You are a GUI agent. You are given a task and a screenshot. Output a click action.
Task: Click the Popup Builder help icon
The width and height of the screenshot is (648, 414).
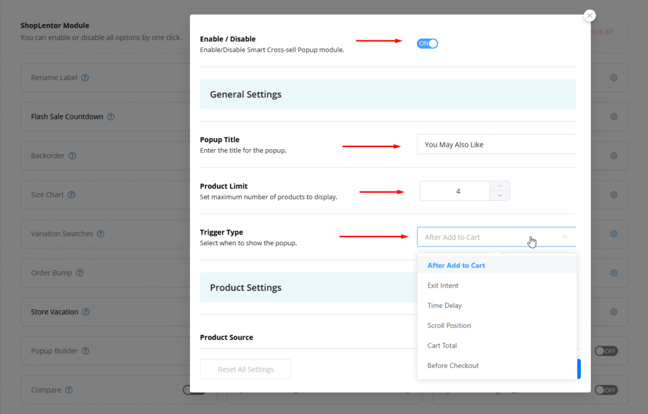(85, 351)
